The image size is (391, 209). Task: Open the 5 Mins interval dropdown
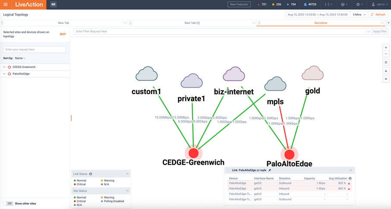tap(359, 15)
